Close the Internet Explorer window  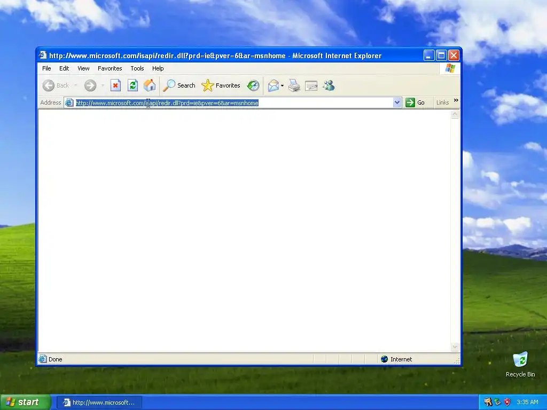[454, 56]
